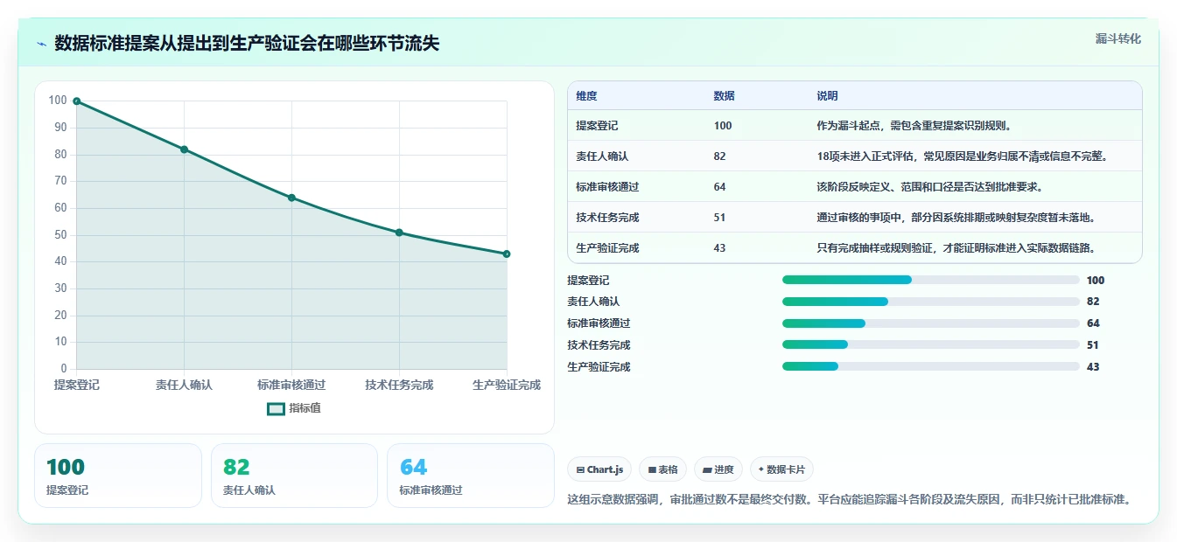This screenshot has height=542, width=1177.
Task: Click the x-axis label 生产验证完成 on the chart
Action: (x=507, y=385)
